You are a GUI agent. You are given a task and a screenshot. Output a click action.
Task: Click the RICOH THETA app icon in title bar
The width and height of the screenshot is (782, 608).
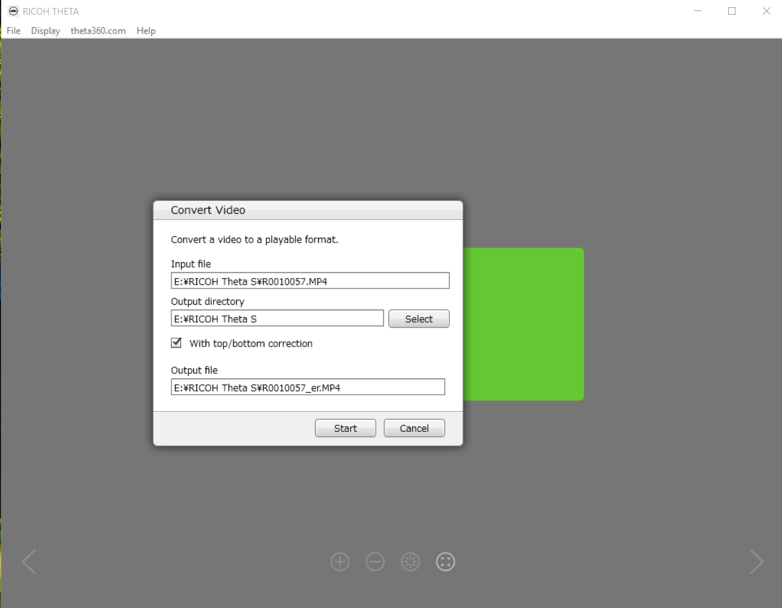click(x=13, y=11)
